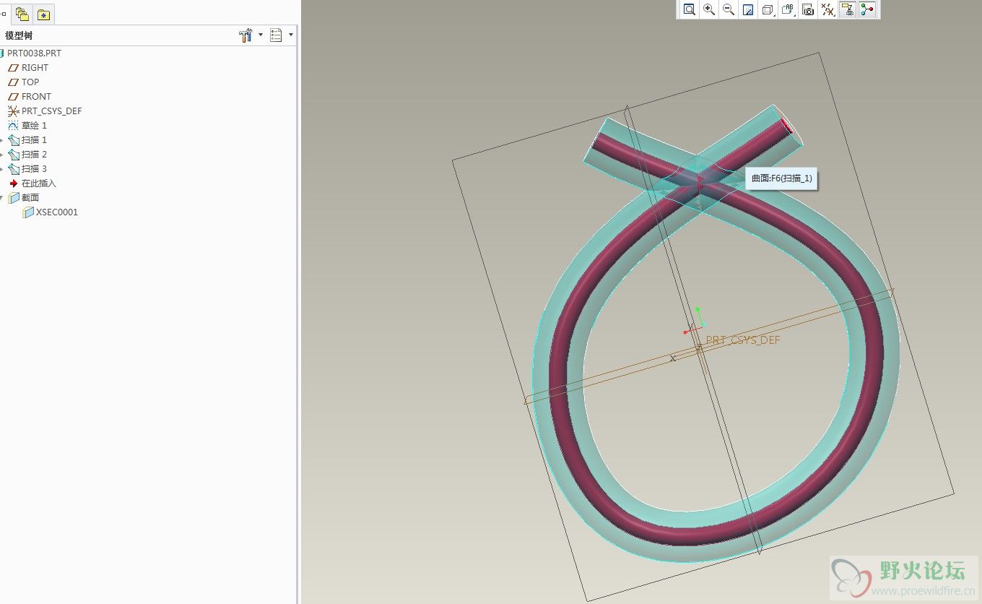Select the FRONT datum plane
The image size is (982, 604).
coord(36,97)
